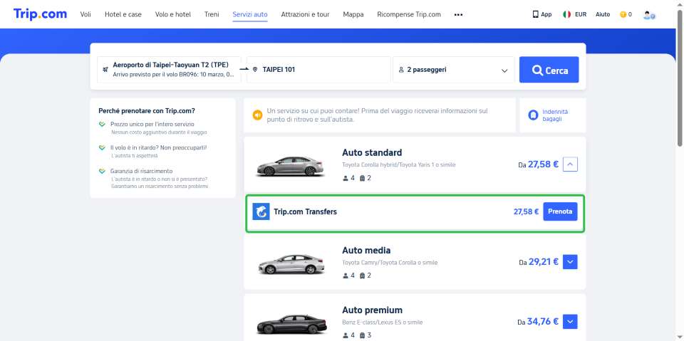Click the Italian flag language icon
Image resolution: width=684 pixels, height=341 pixels.
coord(567,14)
